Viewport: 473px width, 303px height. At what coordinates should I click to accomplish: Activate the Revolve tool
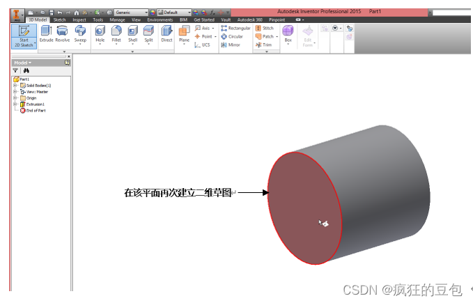(x=62, y=34)
